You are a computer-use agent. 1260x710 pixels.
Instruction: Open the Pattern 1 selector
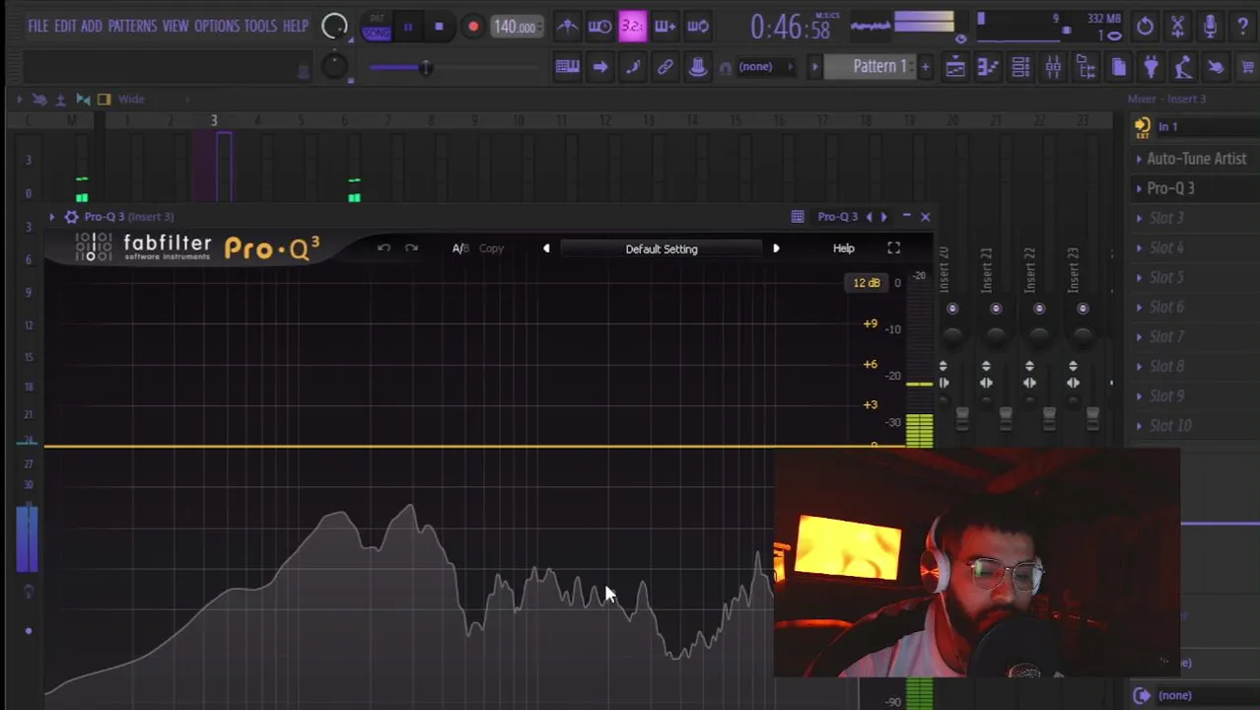click(x=879, y=66)
